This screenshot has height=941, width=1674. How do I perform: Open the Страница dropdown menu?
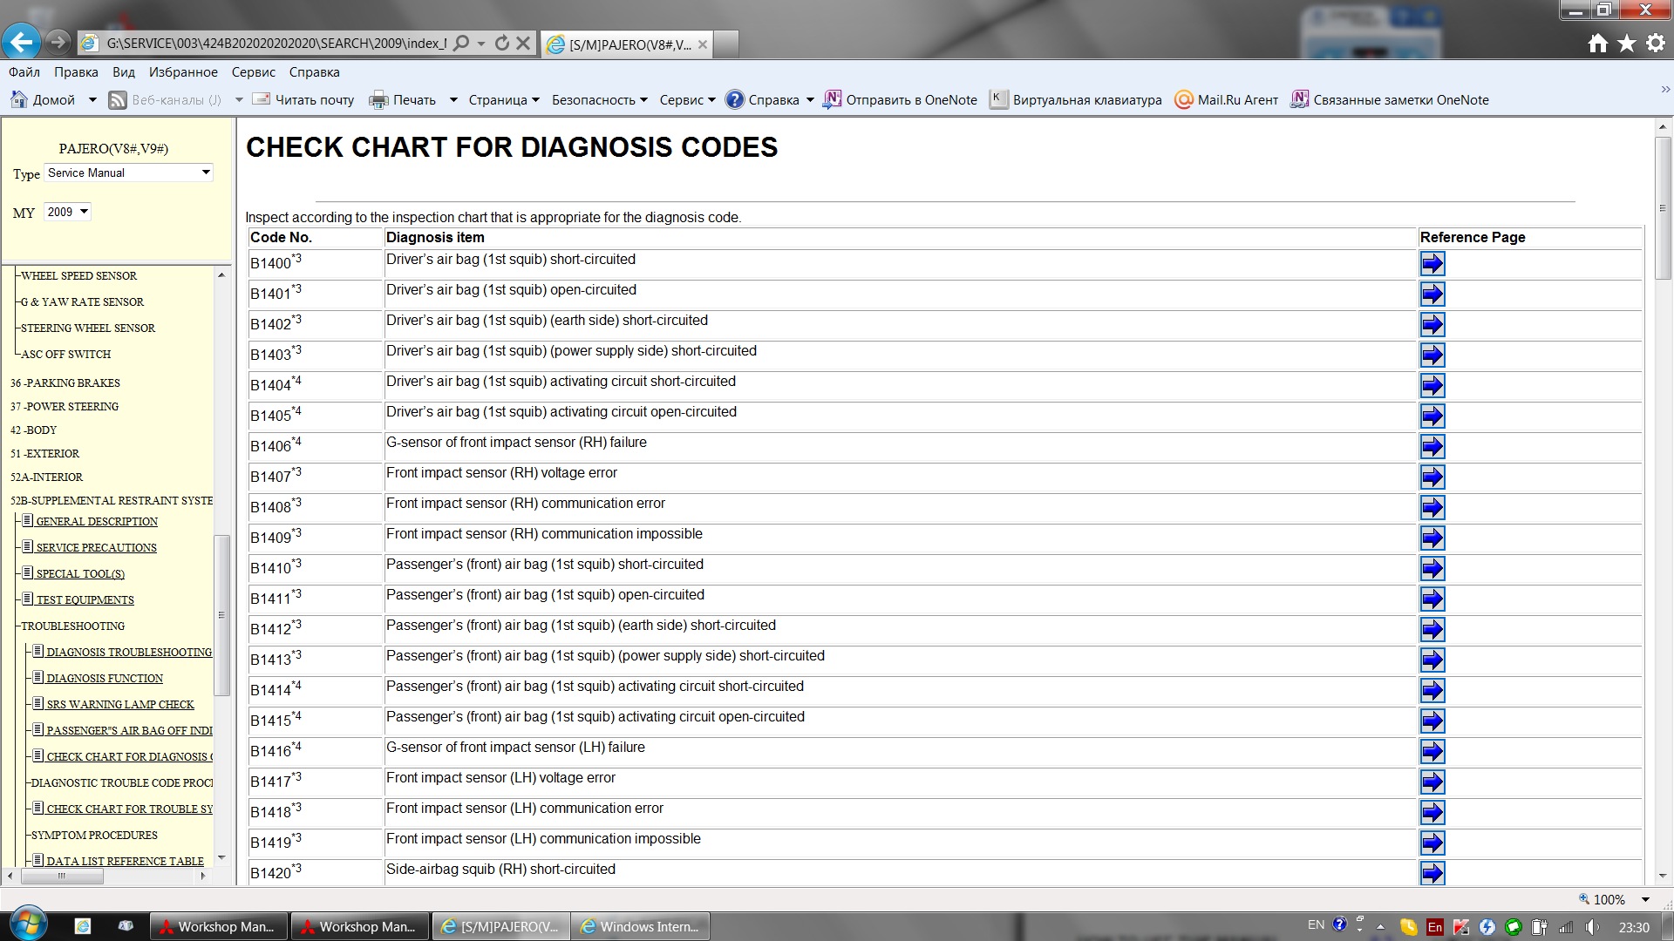tap(503, 100)
